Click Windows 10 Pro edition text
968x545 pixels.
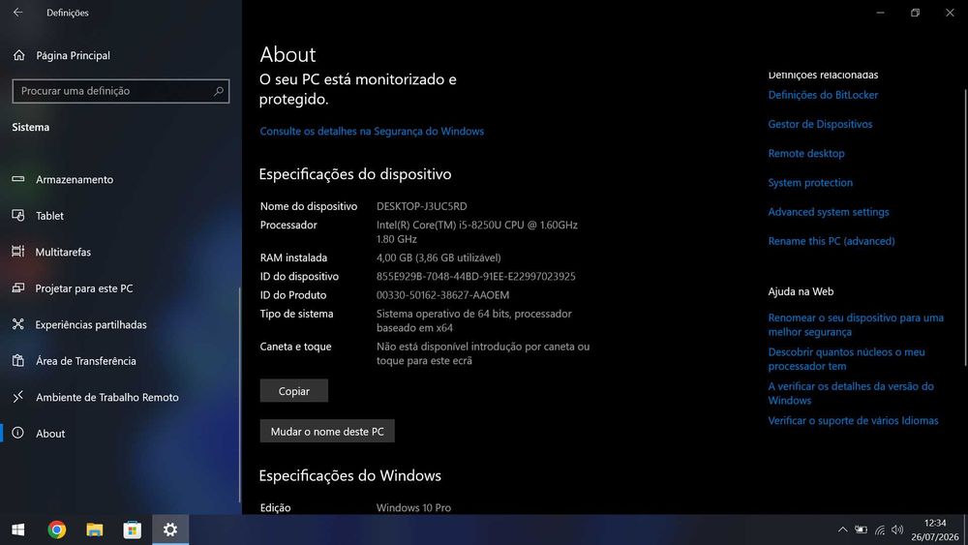[x=413, y=507]
